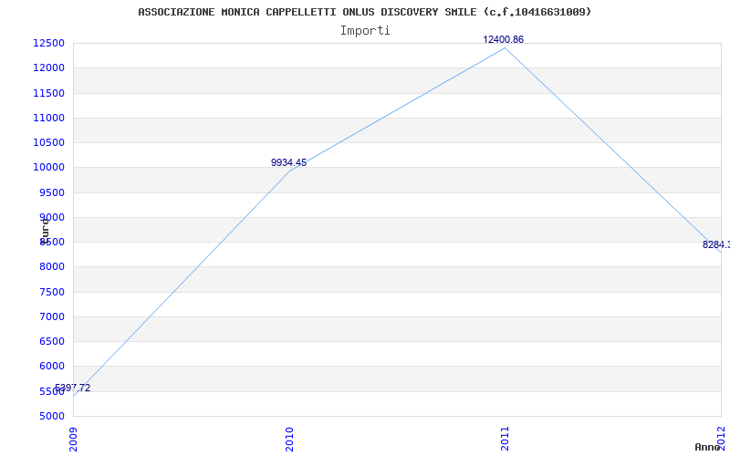The image size is (730, 456).
Task: Click the data label 9934.45
Action: click(x=288, y=162)
